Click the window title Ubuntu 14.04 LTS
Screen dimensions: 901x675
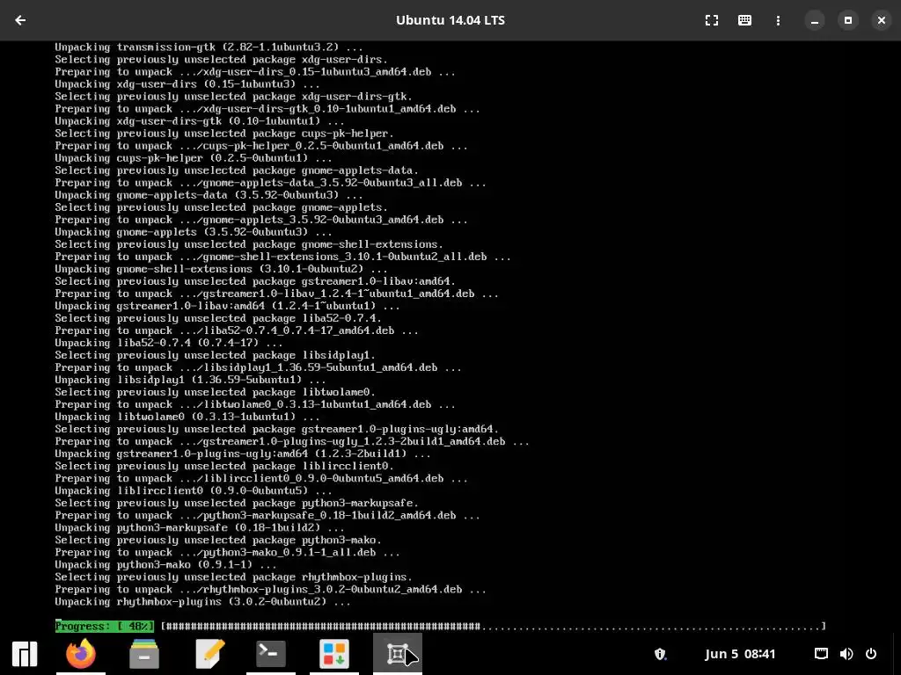(x=450, y=20)
